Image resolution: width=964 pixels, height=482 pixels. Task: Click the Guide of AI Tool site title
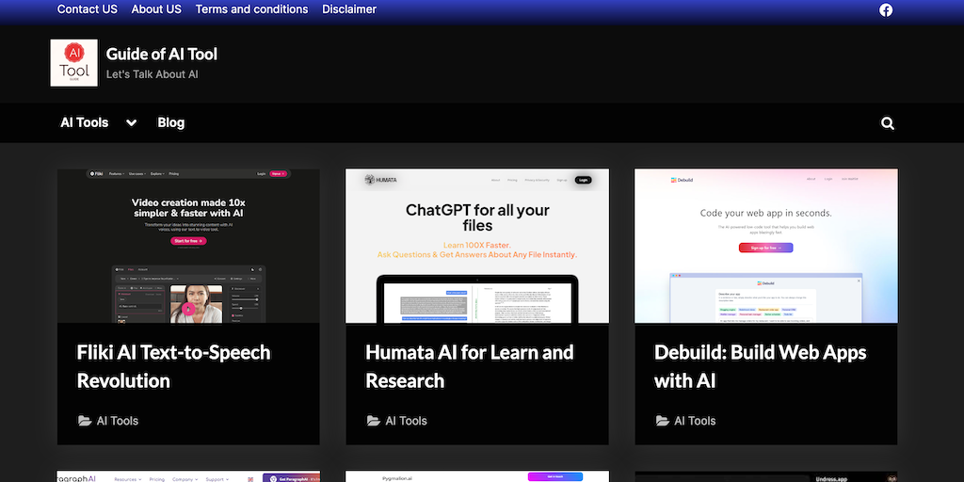coord(162,54)
